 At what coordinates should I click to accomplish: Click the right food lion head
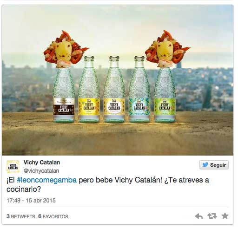[x=167, y=49]
